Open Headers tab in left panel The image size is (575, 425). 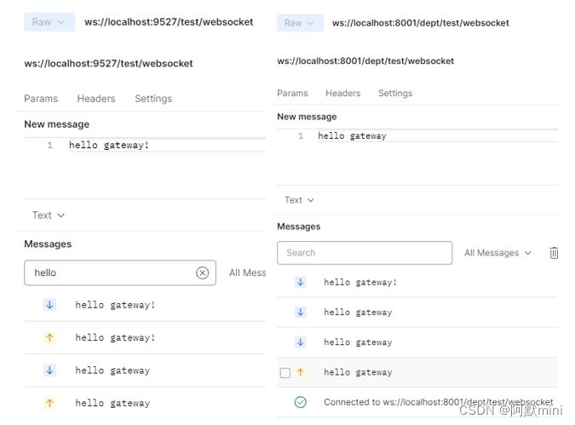coord(96,99)
